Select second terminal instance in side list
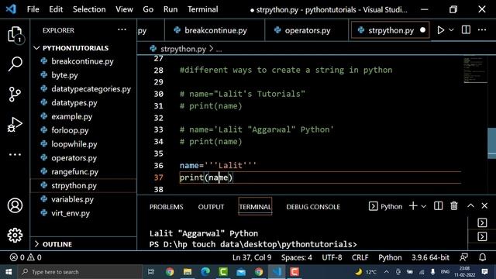 tap(482, 236)
